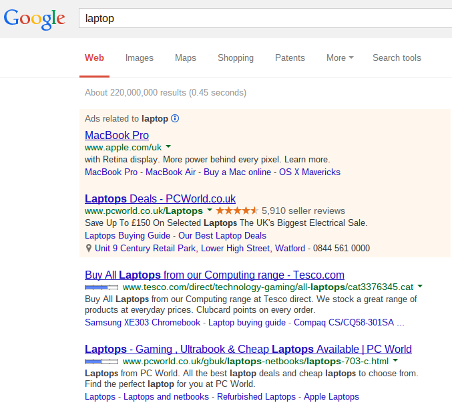Click the About 220,000,000 results text

point(166,93)
